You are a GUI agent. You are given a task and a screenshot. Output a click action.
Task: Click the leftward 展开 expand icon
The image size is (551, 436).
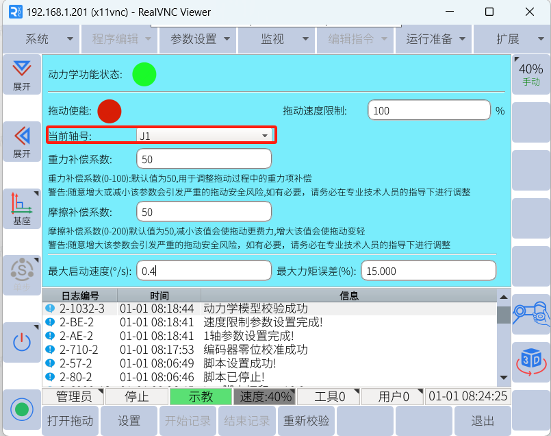point(22,141)
